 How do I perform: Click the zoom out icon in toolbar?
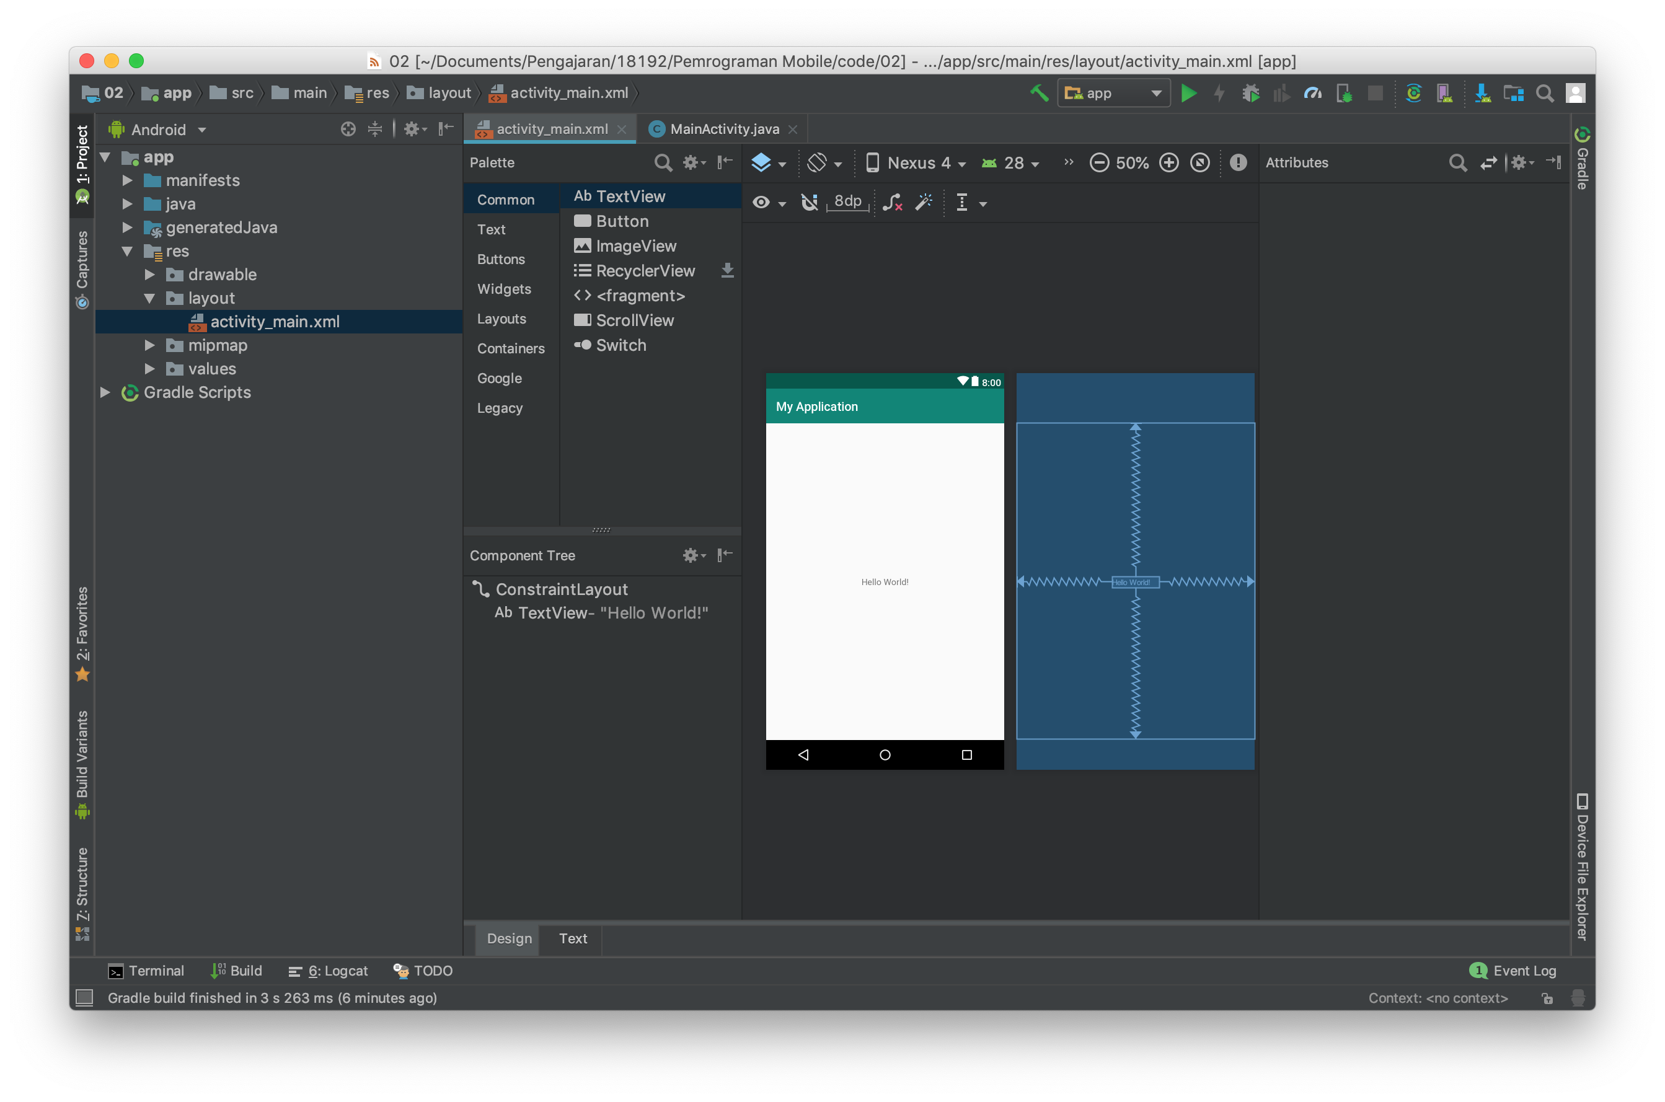pos(1098,162)
